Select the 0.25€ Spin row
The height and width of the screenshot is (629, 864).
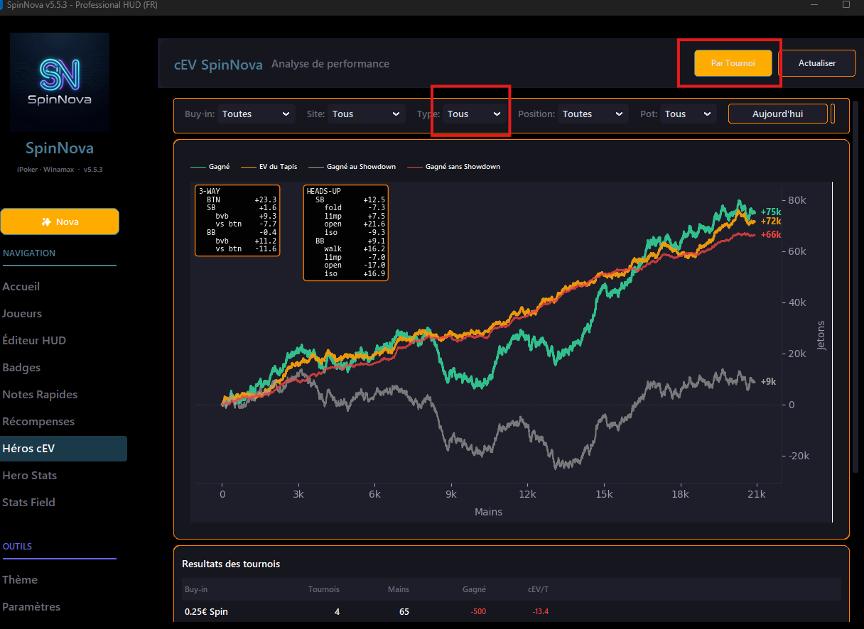click(512, 611)
